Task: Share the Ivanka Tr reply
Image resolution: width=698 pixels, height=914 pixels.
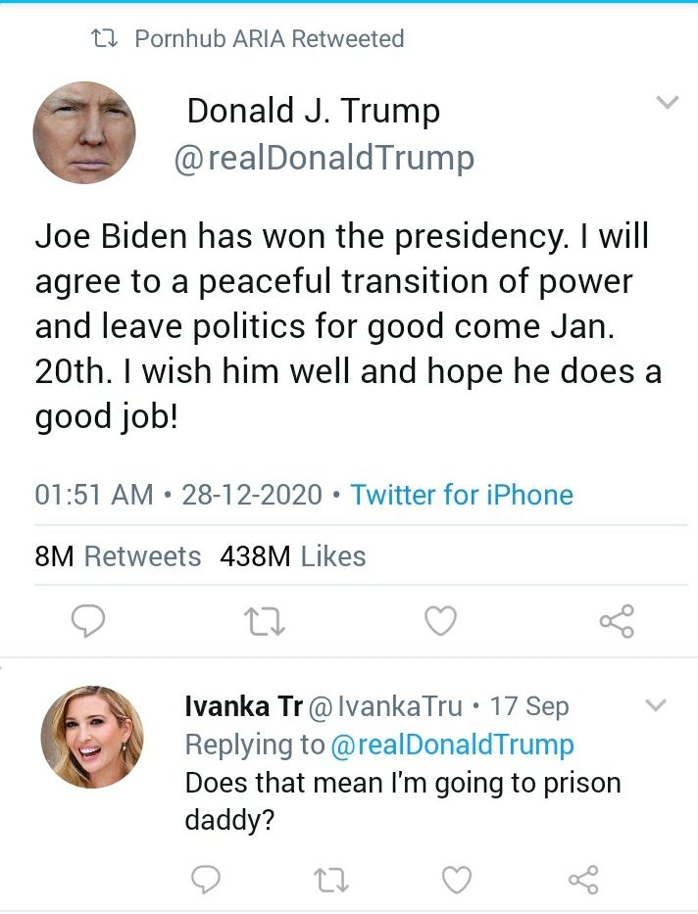Action: coord(582,881)
